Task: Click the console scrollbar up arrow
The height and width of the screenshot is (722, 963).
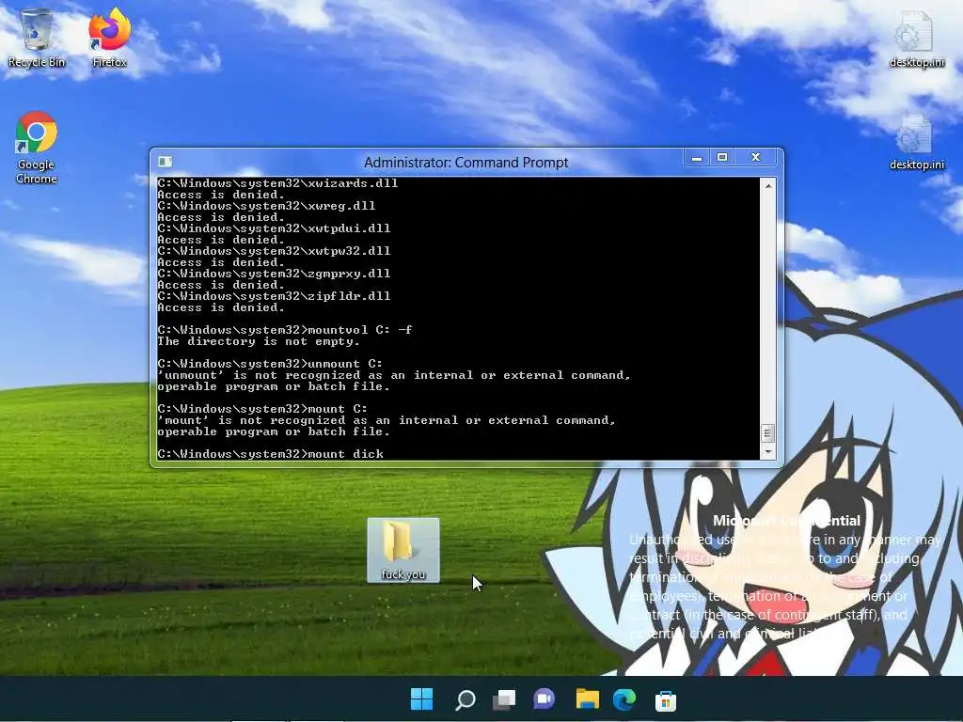Action: click(x=767, y=185)
